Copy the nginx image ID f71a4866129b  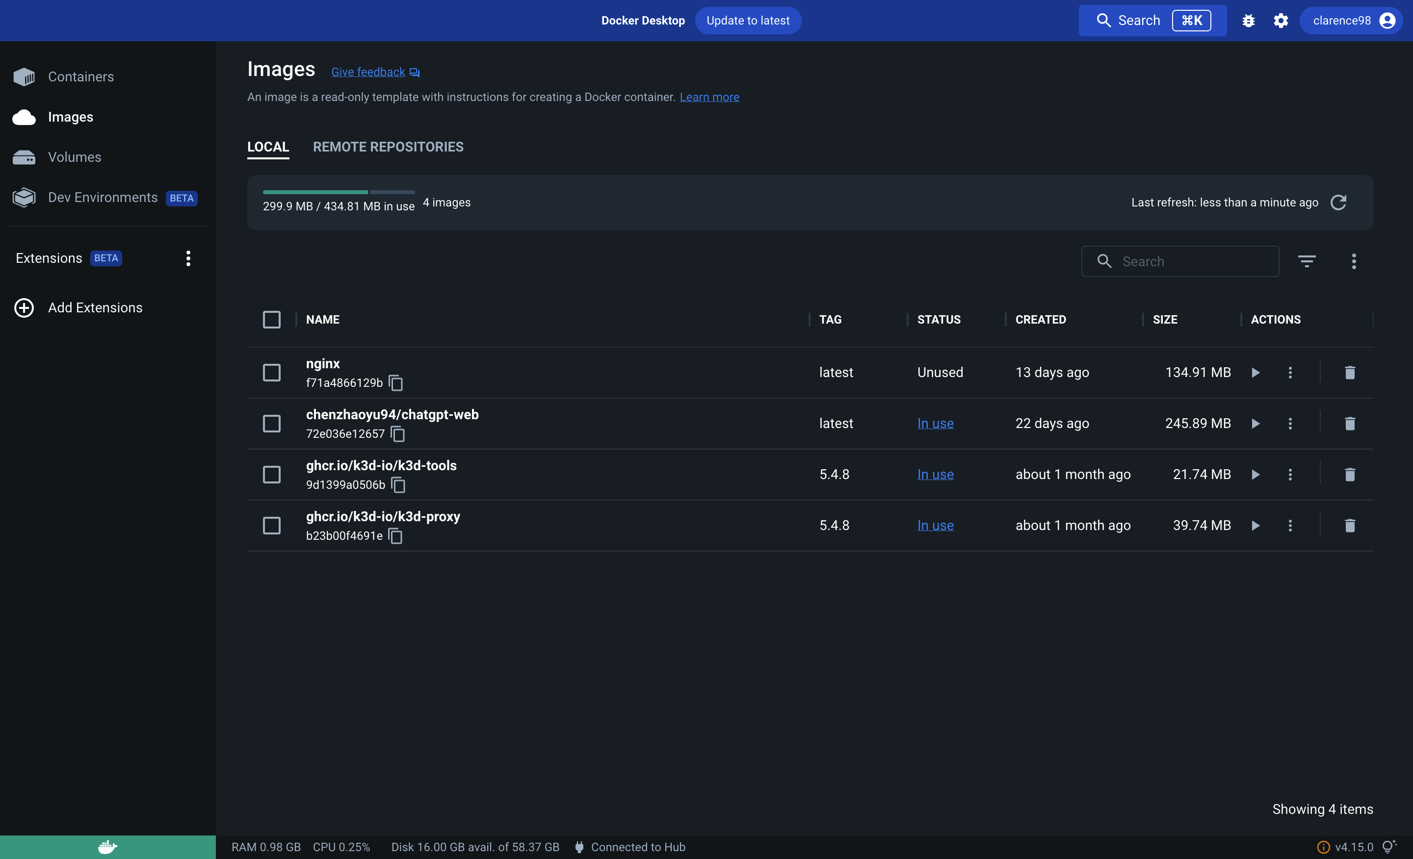395,383
